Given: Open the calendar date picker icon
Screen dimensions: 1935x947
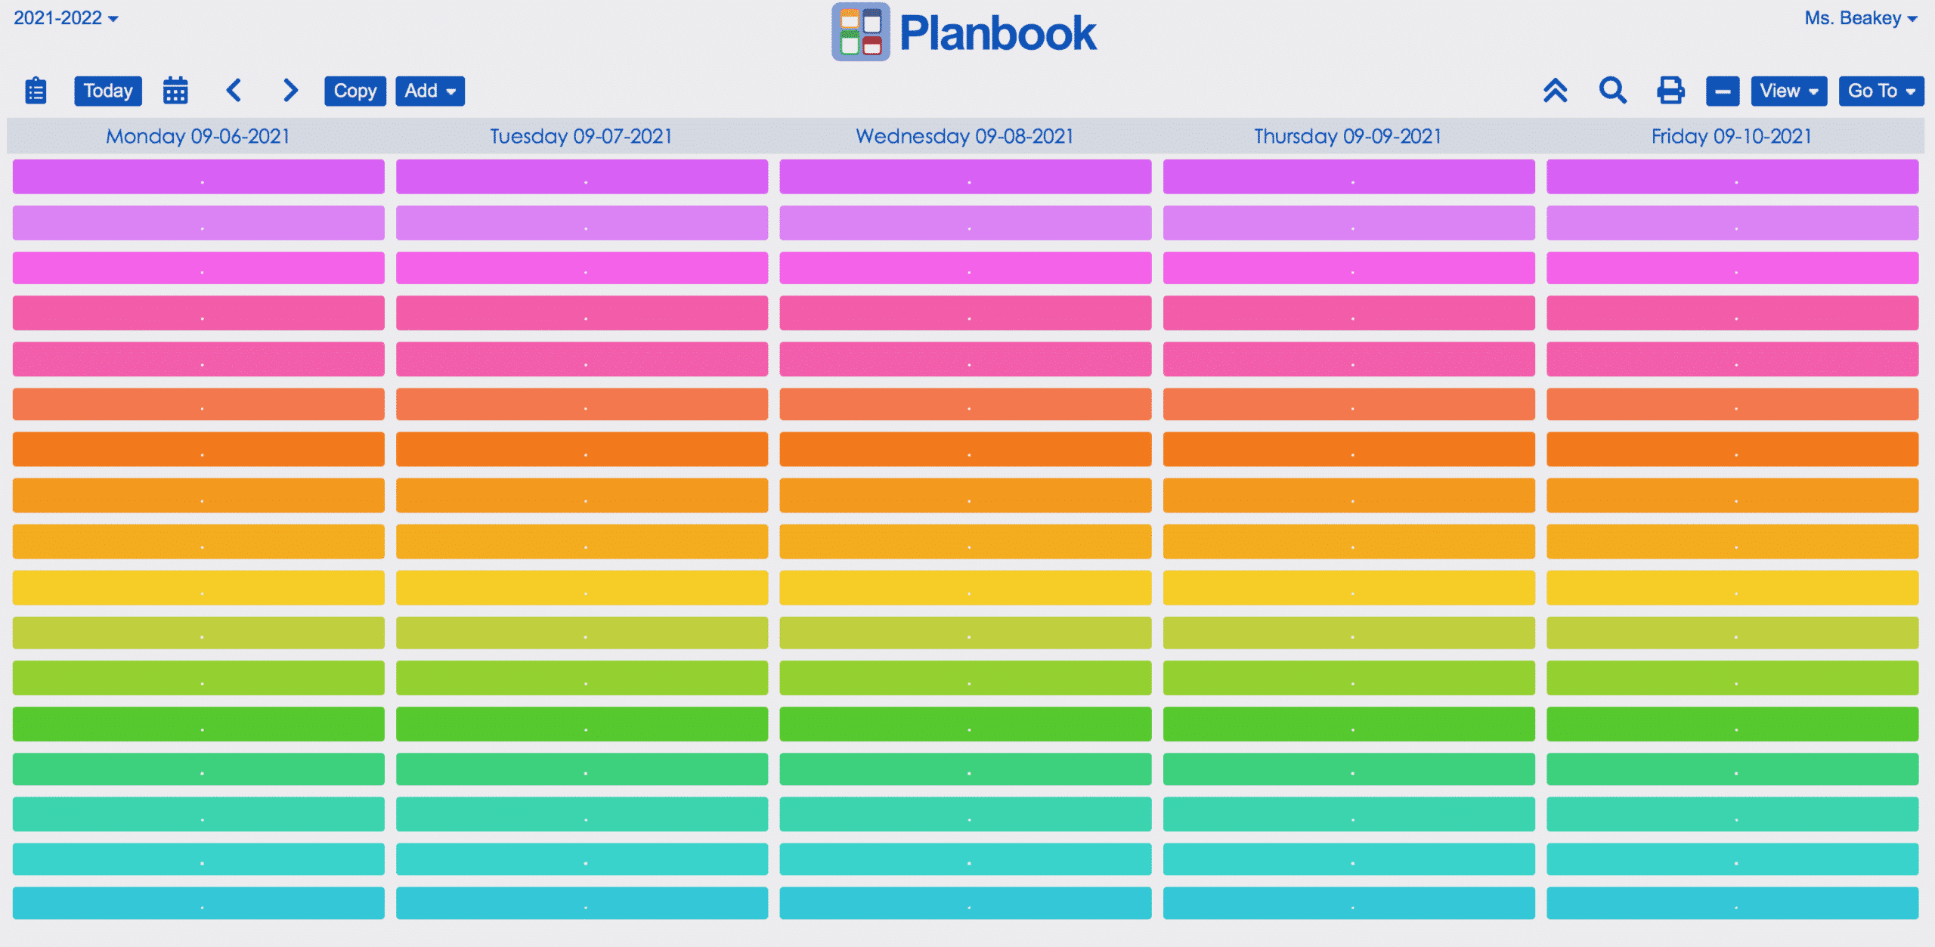Looking at the screenshot, I should pyautogui.click(x=175, y=91).
